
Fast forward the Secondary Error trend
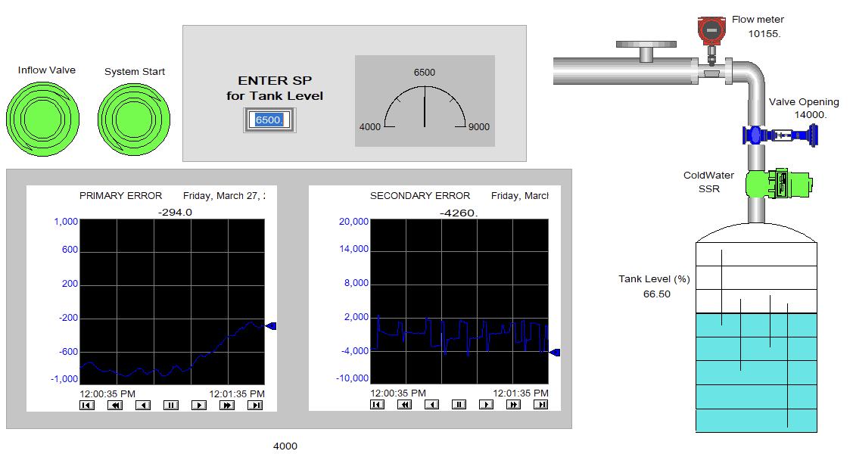[x=513, y=405]
